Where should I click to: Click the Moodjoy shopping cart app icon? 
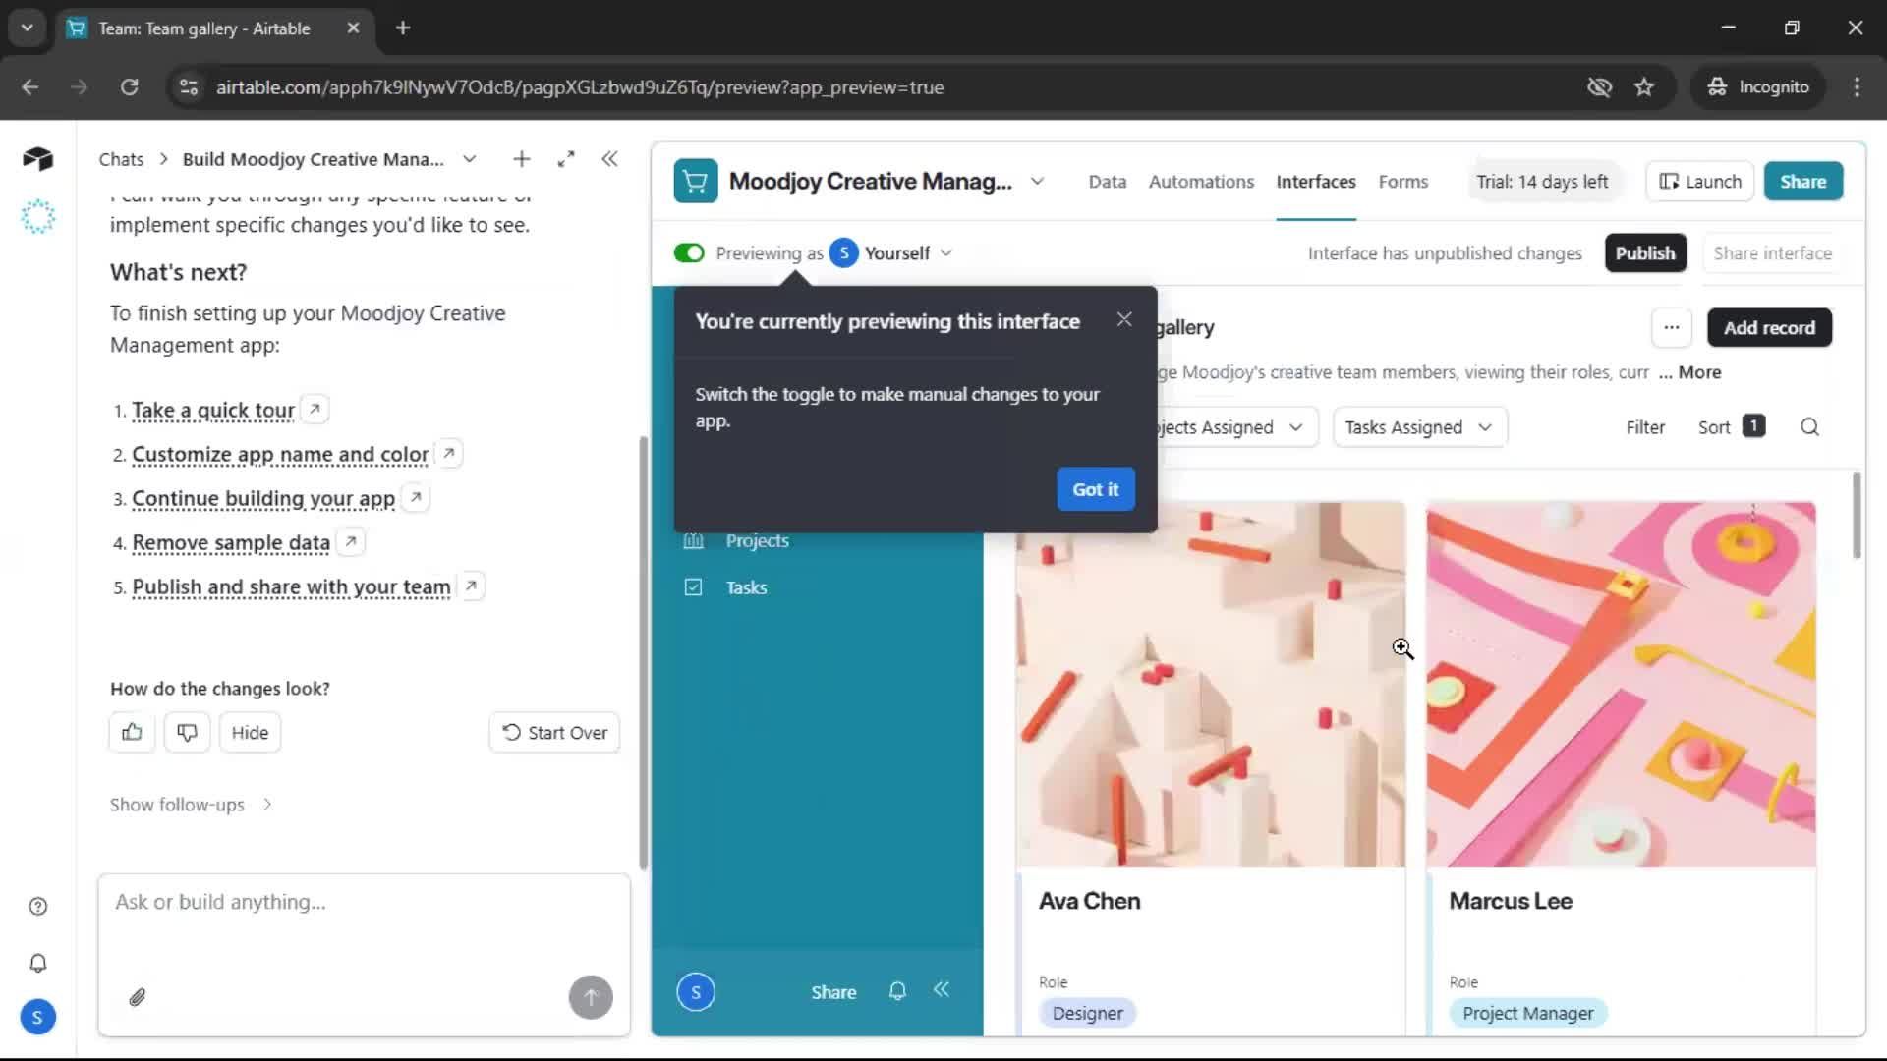pos(696,181)
